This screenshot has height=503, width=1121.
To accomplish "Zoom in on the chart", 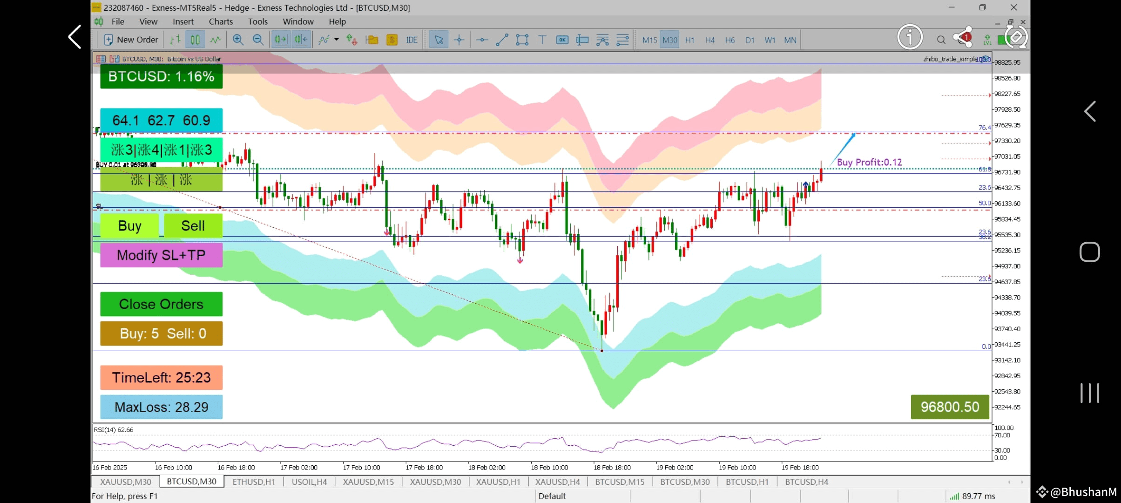I will pyautogui.click(x=238, y=40).
